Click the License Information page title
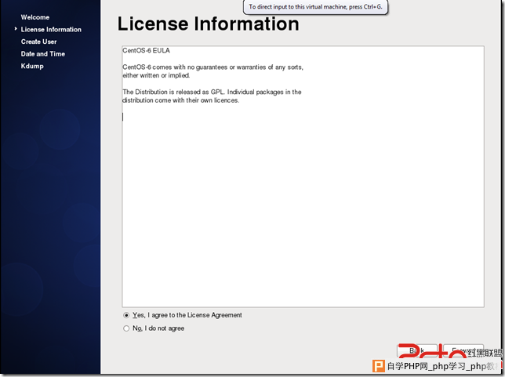 [x=208, y=24]
